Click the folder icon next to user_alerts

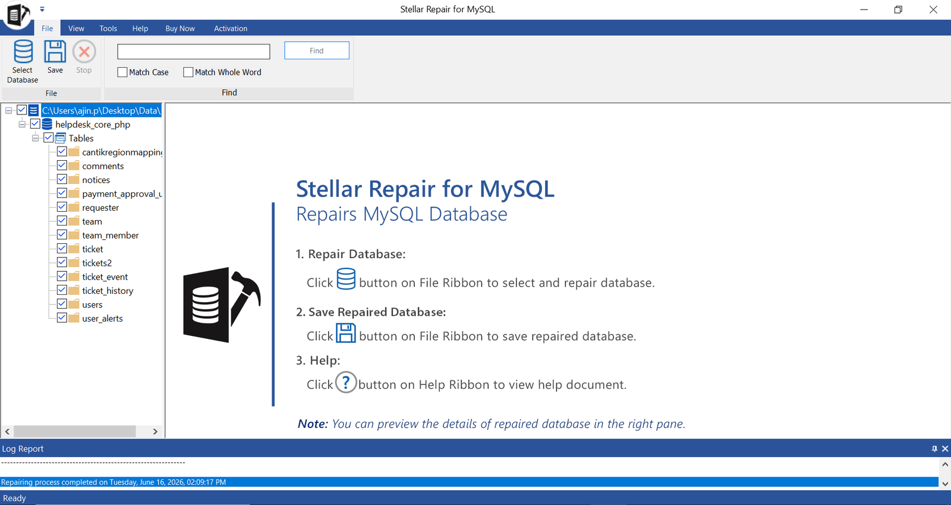coord(74,319)
